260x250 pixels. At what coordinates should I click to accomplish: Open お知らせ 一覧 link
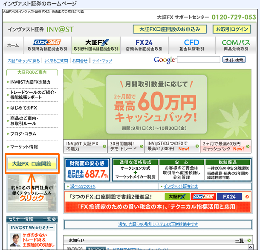coord(240,240)
